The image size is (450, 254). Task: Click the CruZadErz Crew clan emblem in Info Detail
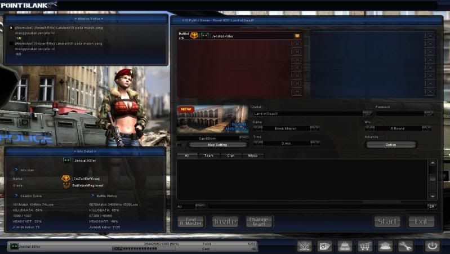(x=66, y=179)
